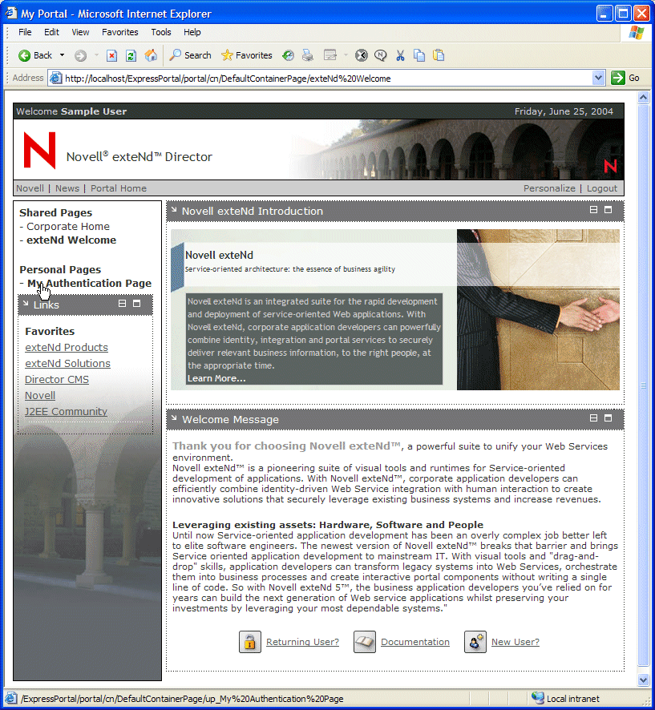The image size is (655, 710).
Task: Click the handshake image in the Introduction portlet
Action: pyautogui.click(x=538, y=309)
